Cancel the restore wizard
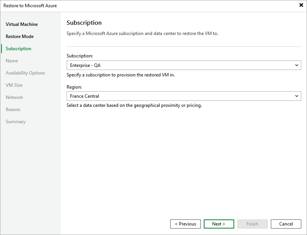The width and height of the screenshot is (307, 235). (x=286, y=224)
